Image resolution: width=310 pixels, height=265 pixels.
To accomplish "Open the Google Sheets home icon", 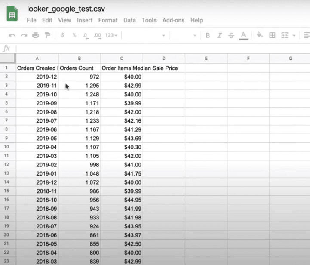I will click(x=12, y=13).
